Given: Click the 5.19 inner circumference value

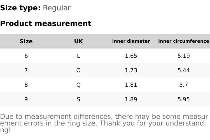Looking at the screenshot, I should (x=183, y=56).
